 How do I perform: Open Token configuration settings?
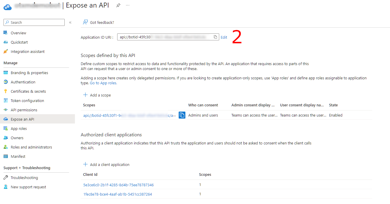25,100
